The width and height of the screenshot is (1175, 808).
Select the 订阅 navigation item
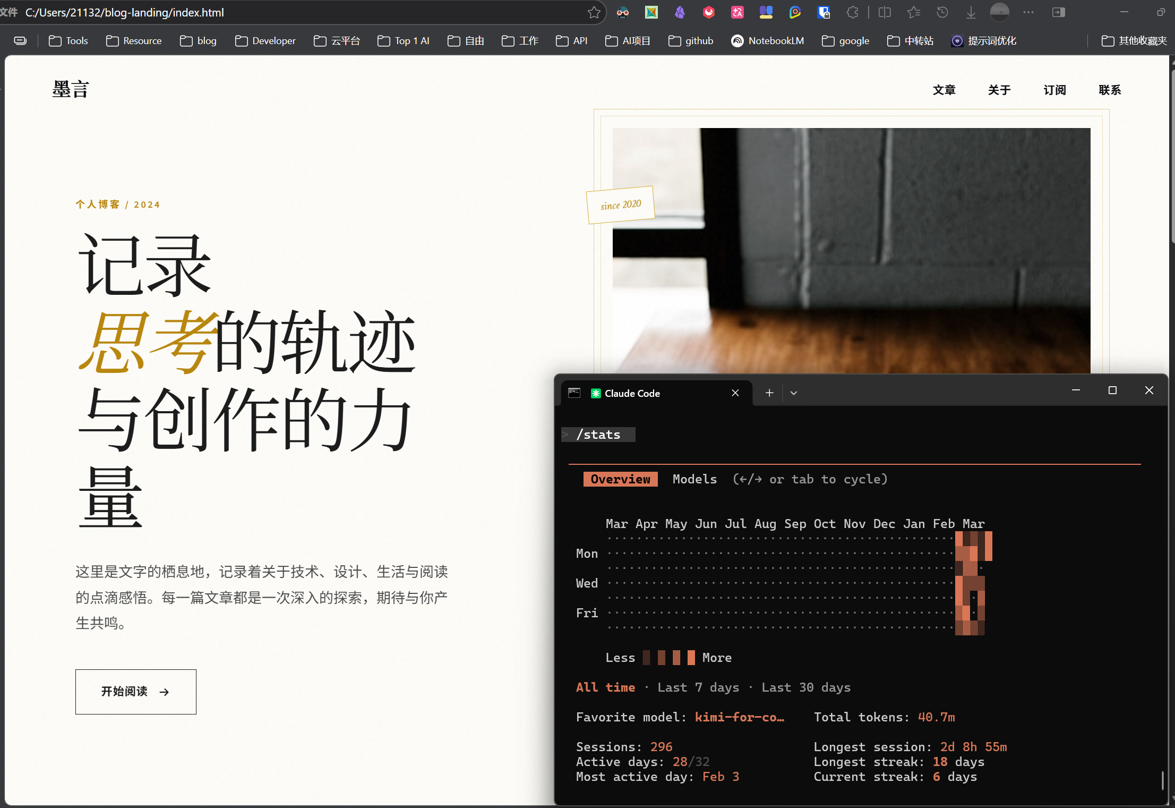tap(1054, 90)
